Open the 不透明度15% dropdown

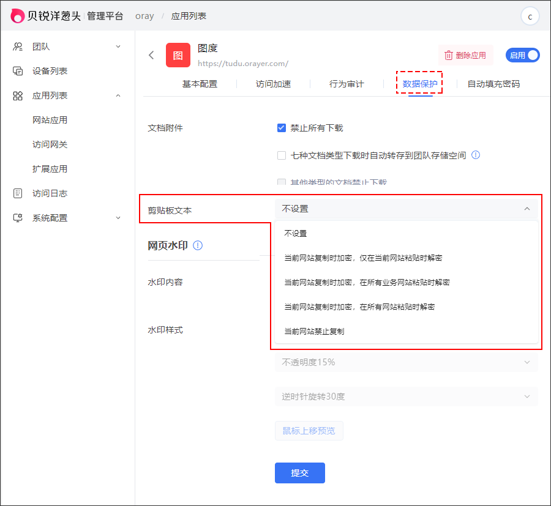pyautogui.click(x=406, y=362)
